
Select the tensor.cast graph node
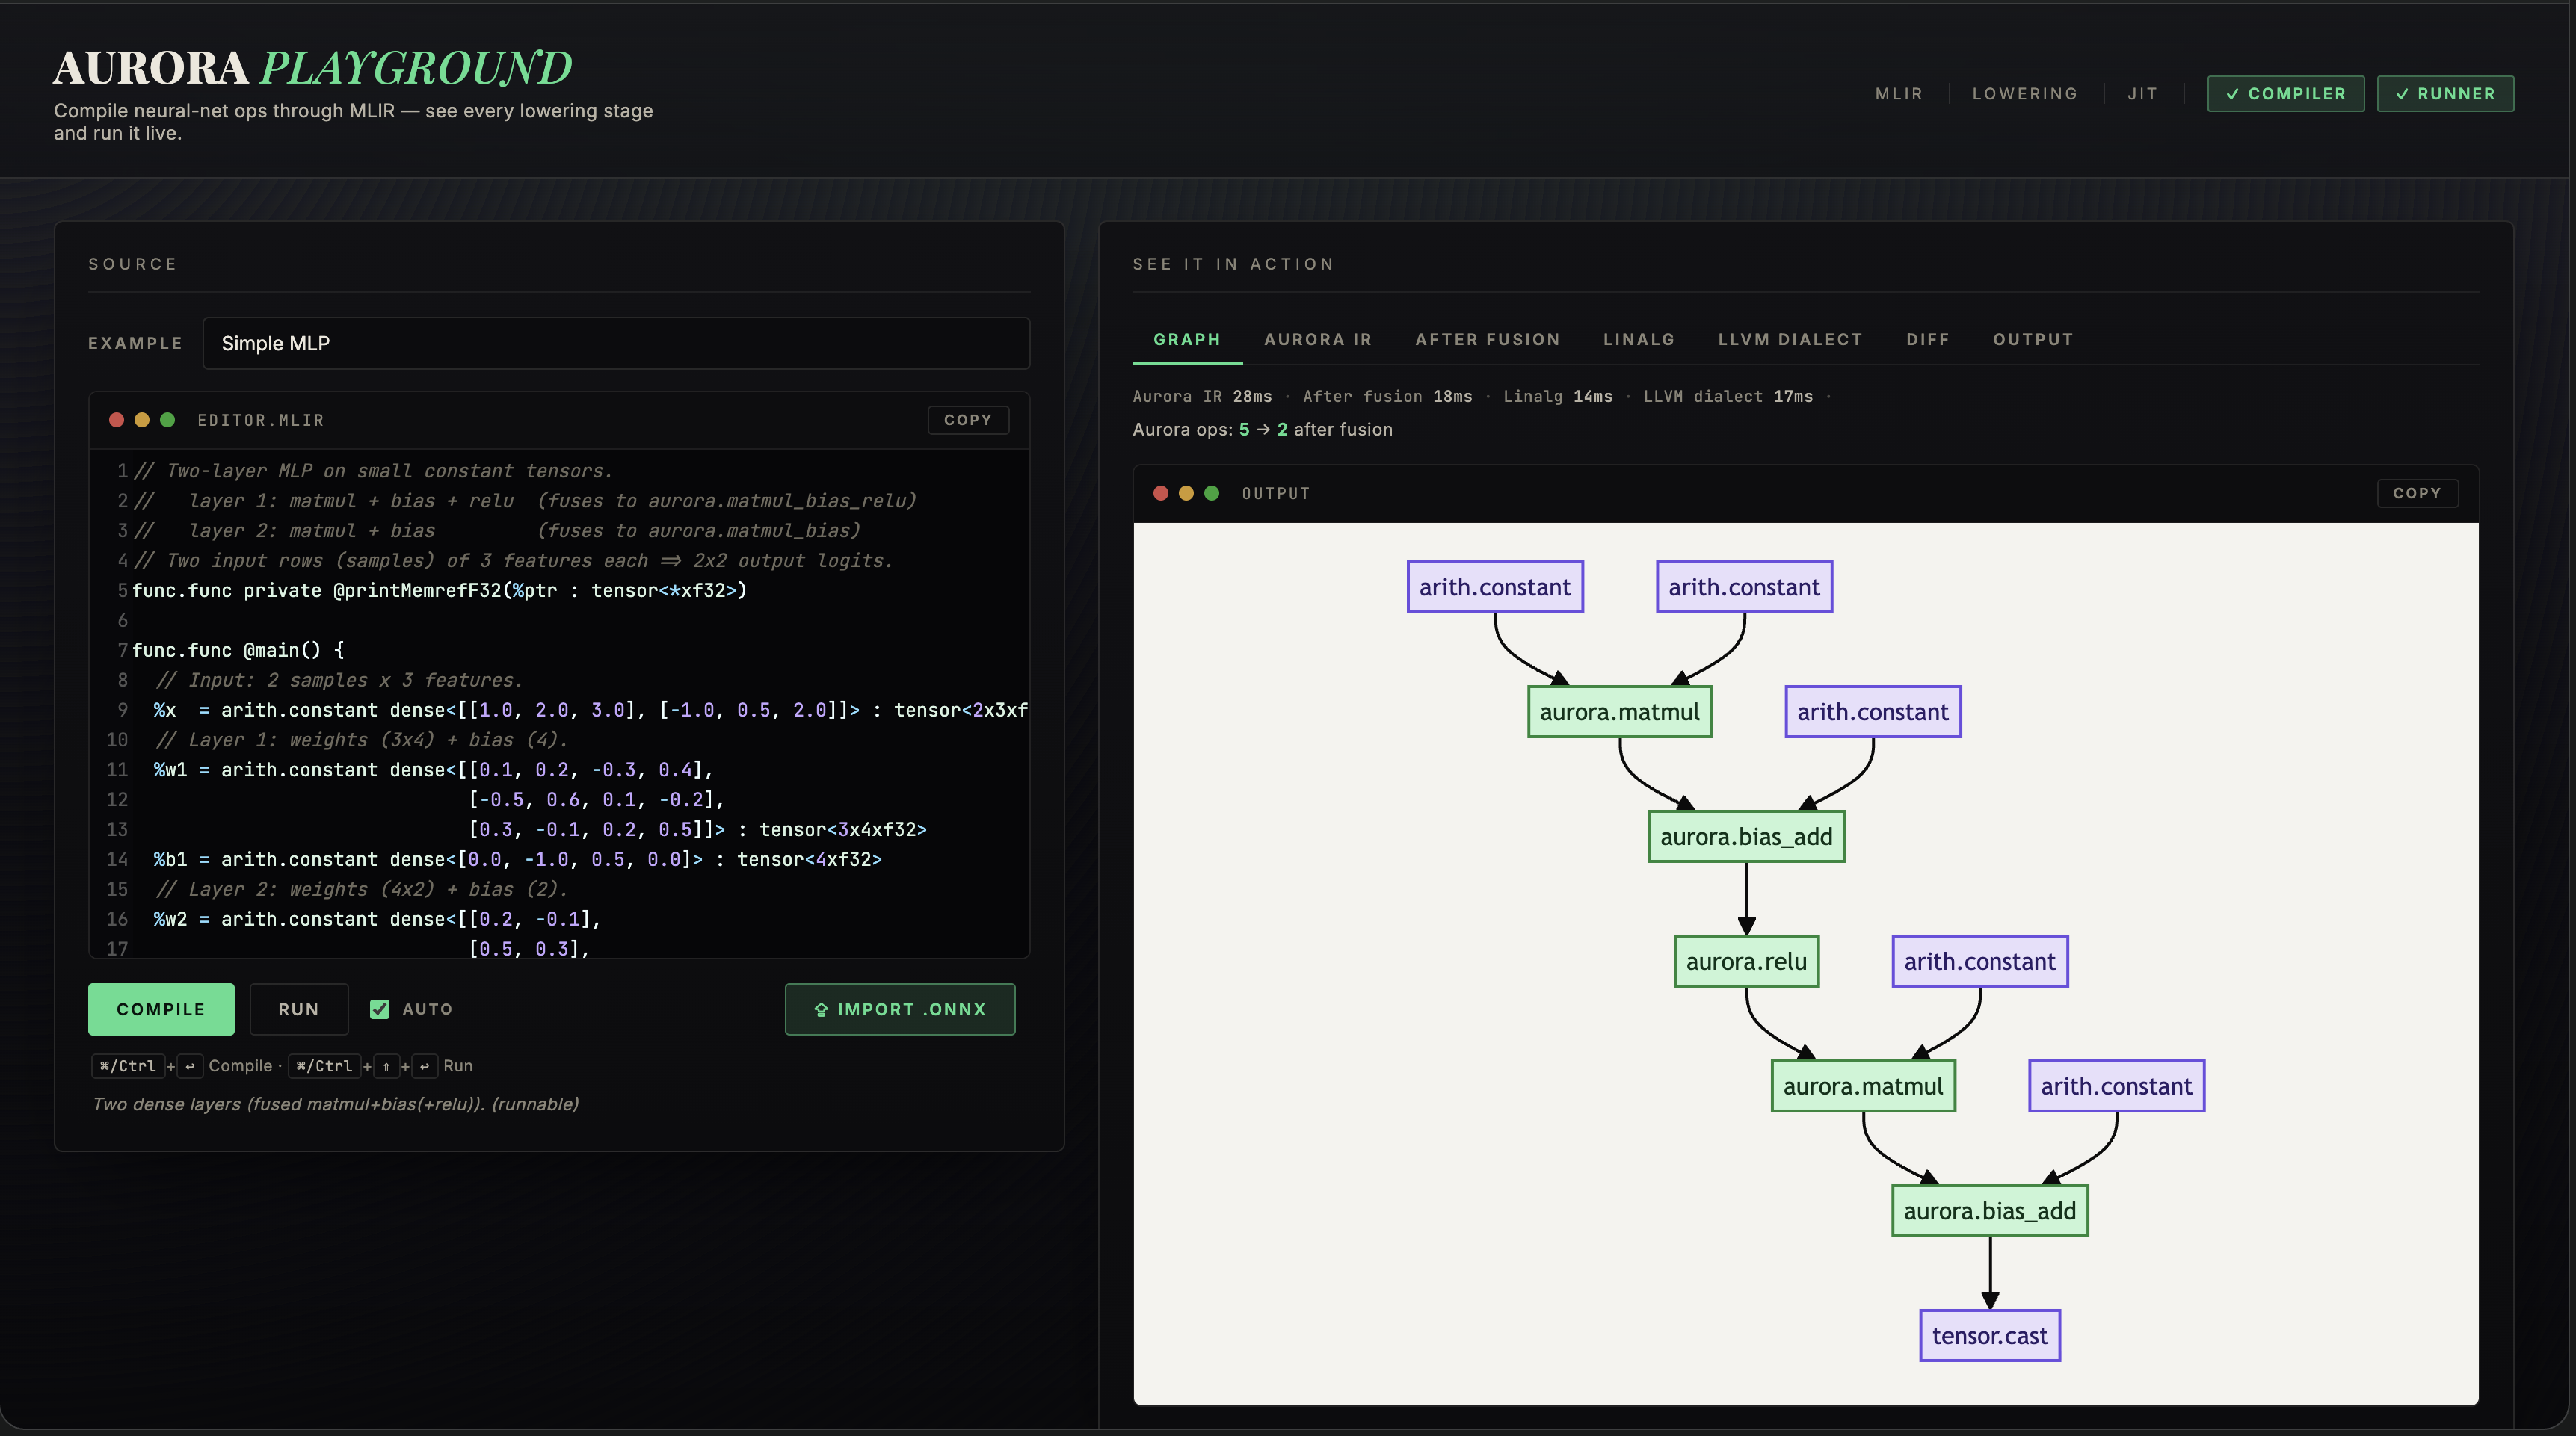click(1990, 1336)
